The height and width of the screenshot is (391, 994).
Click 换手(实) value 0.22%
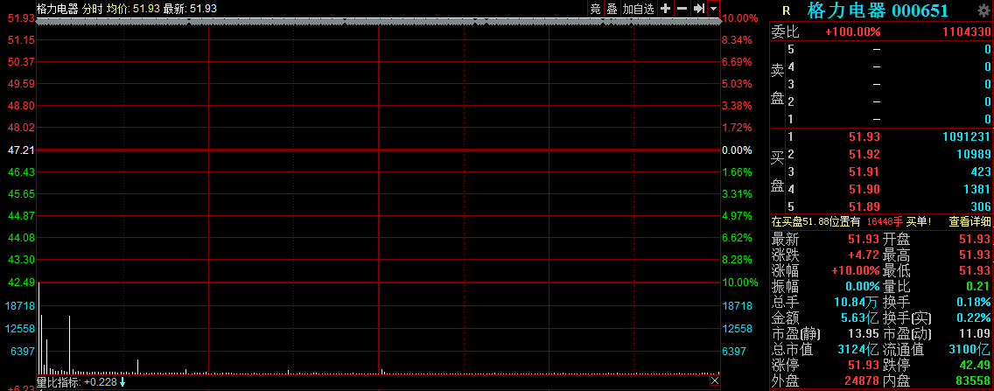pyautogui.click(x=975, y=318)
